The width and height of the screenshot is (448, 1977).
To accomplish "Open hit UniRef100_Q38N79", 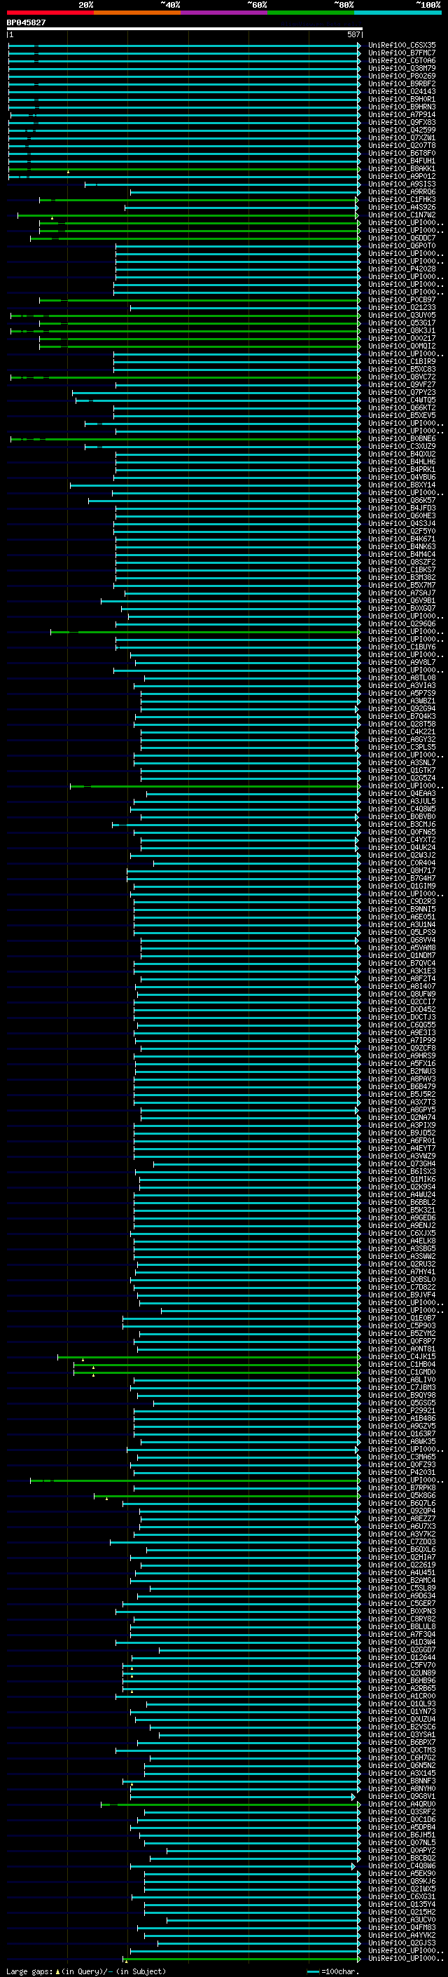I will (x=402, y=68).
